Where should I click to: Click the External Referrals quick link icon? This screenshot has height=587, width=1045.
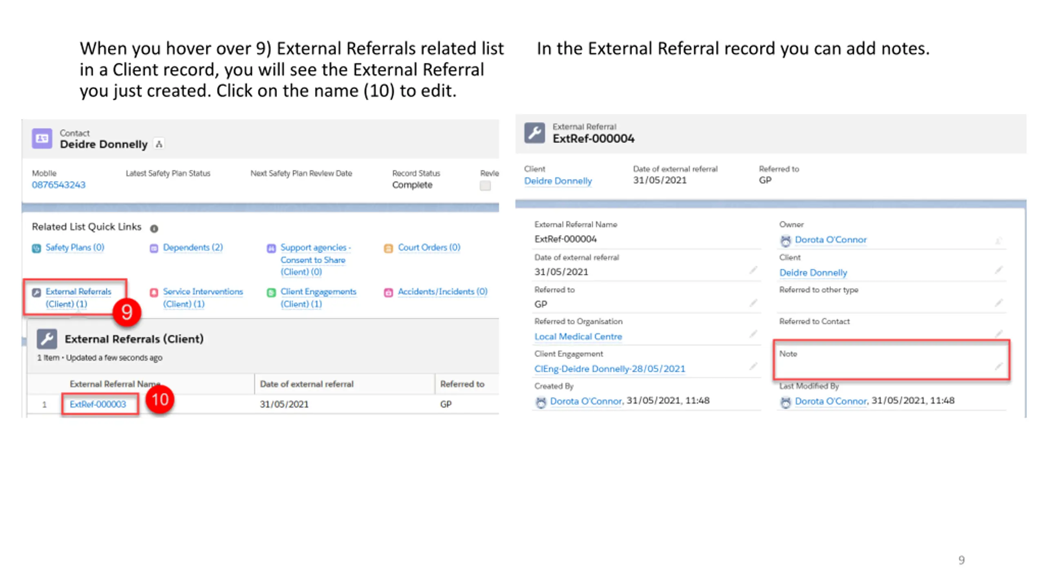[x=36, y=292]
